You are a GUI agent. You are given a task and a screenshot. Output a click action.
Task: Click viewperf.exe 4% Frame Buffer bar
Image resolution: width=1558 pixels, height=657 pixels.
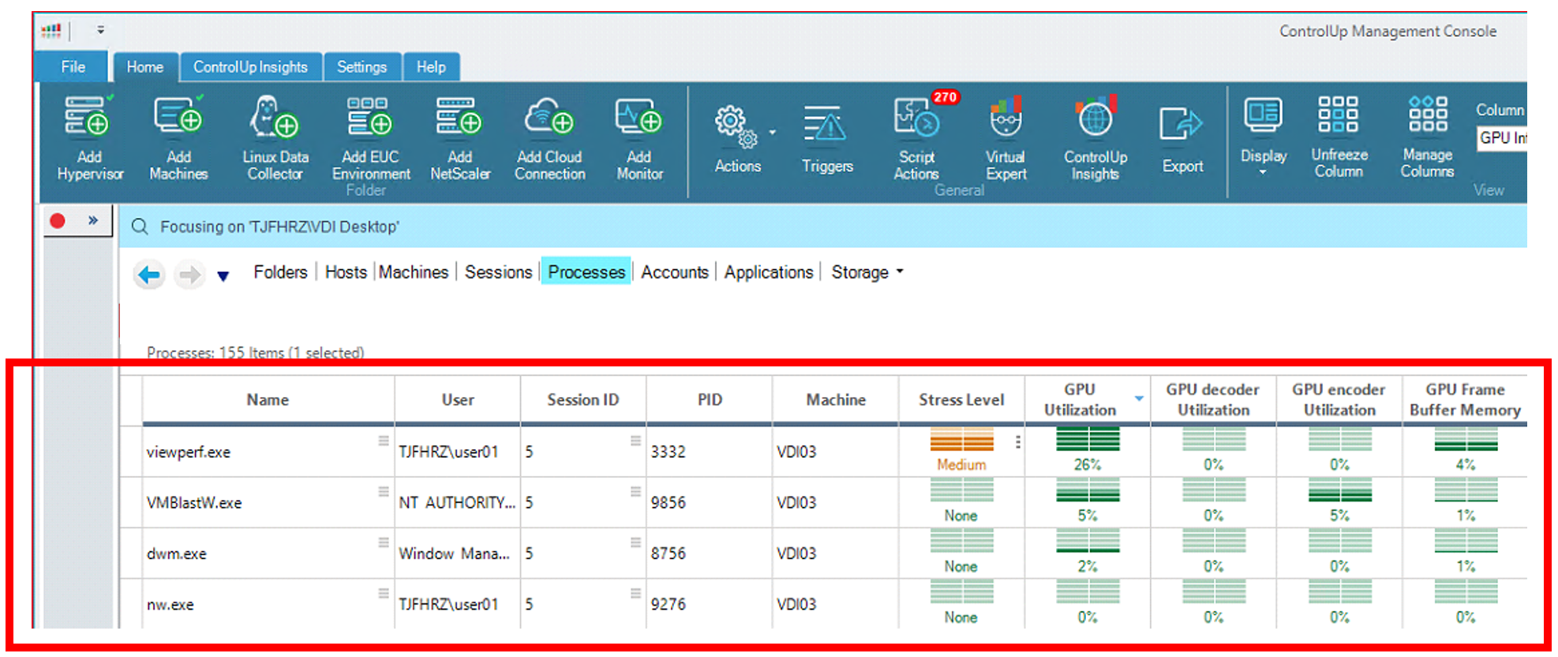(1466, 439)
